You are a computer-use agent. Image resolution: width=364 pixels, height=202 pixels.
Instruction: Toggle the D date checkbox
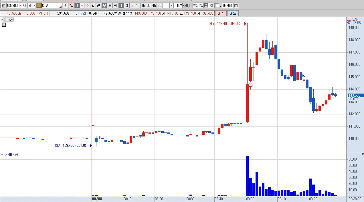coord(217,5)
